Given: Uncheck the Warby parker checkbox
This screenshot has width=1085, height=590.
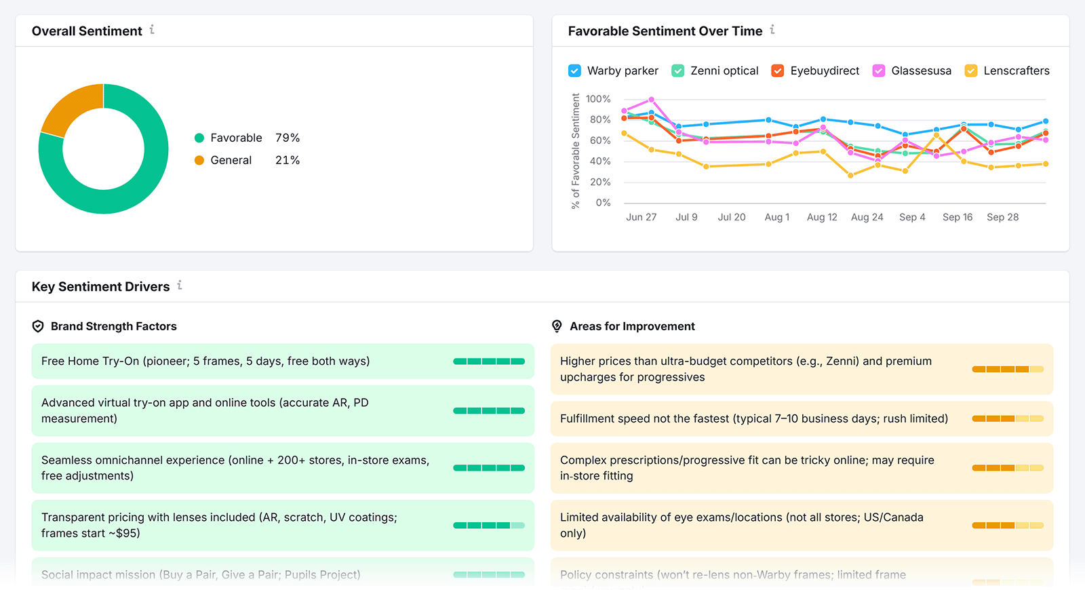Looking at the screenshot, I should click(574, 71).
